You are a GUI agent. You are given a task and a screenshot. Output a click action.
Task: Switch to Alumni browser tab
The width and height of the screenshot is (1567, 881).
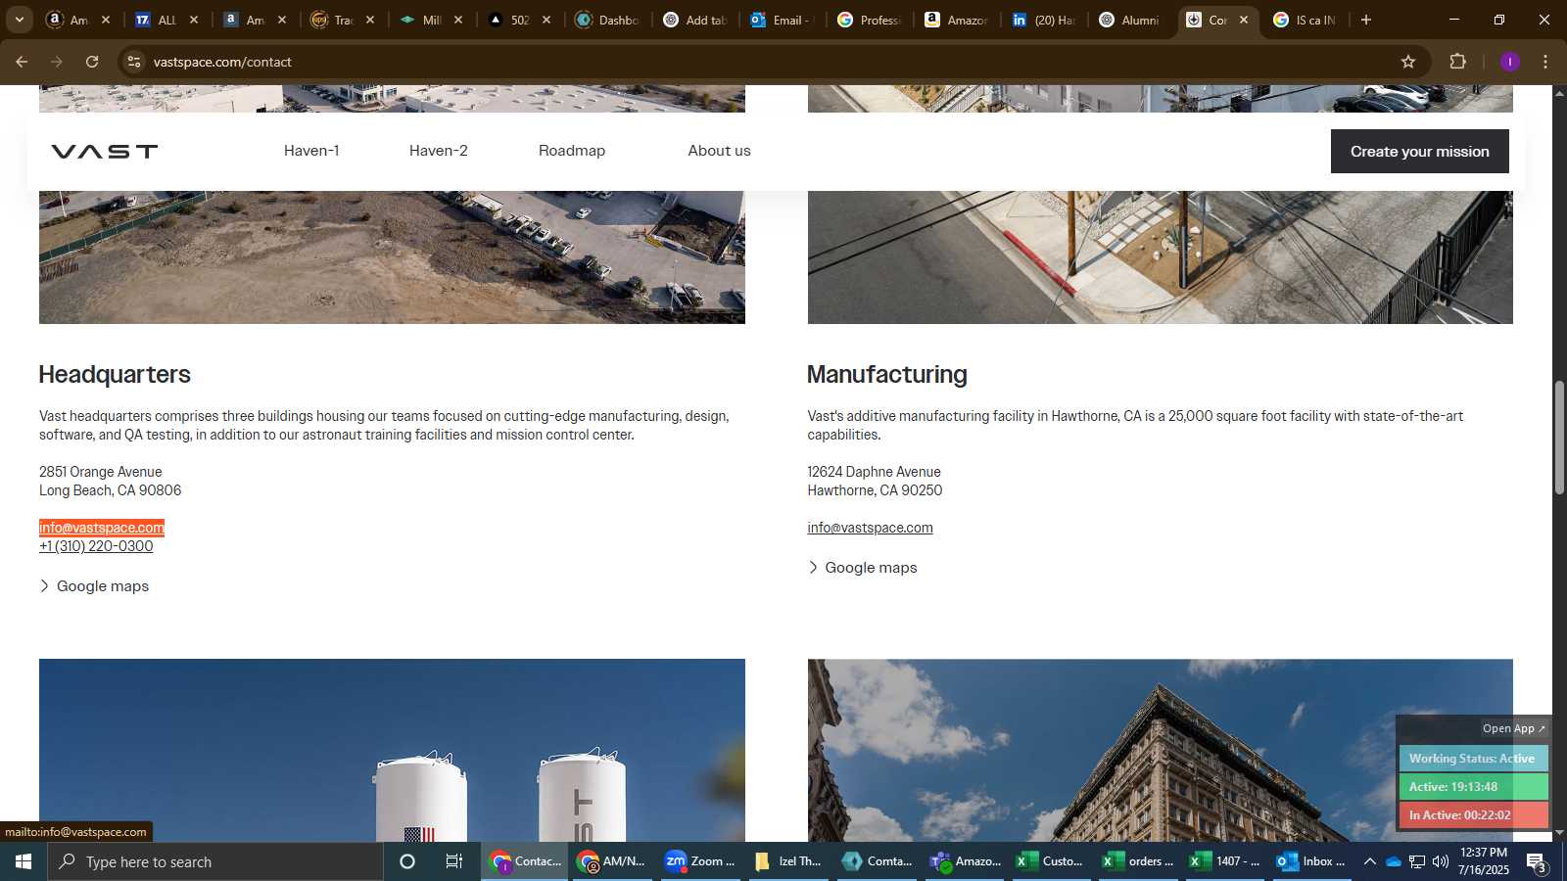(x=1130, y=20)
